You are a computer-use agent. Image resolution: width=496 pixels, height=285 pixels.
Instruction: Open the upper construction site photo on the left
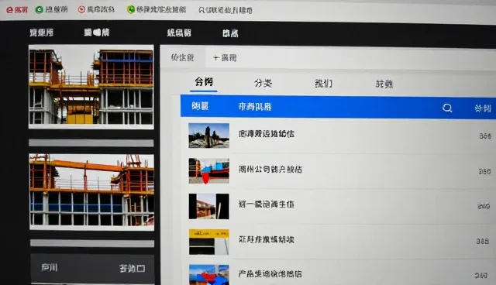91,87
